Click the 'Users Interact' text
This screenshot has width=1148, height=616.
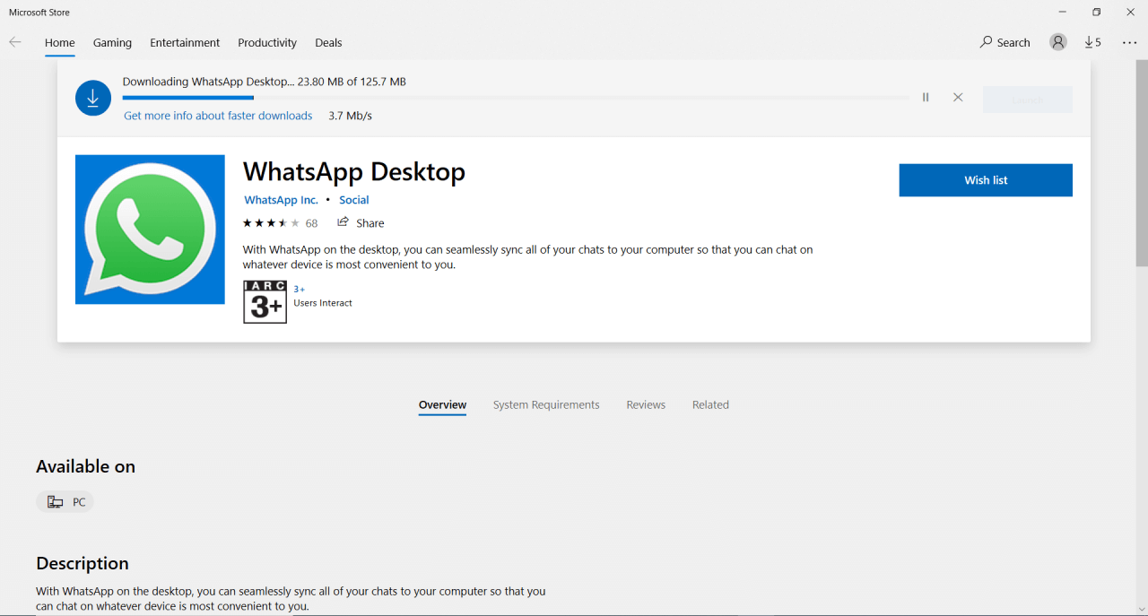[323, 303]
